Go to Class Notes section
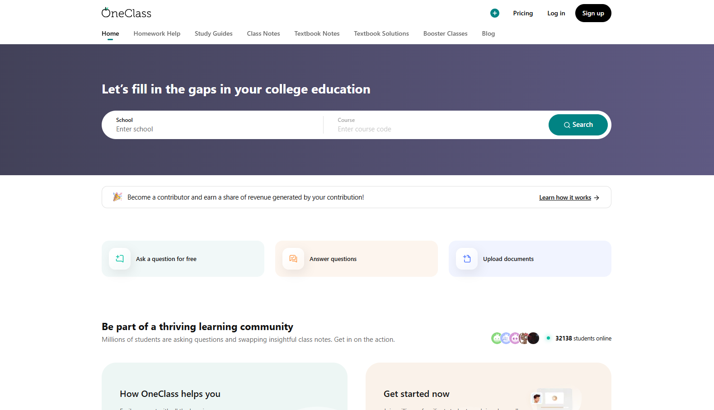This screenshot has height=410, width=714. (x=263, y=33)
